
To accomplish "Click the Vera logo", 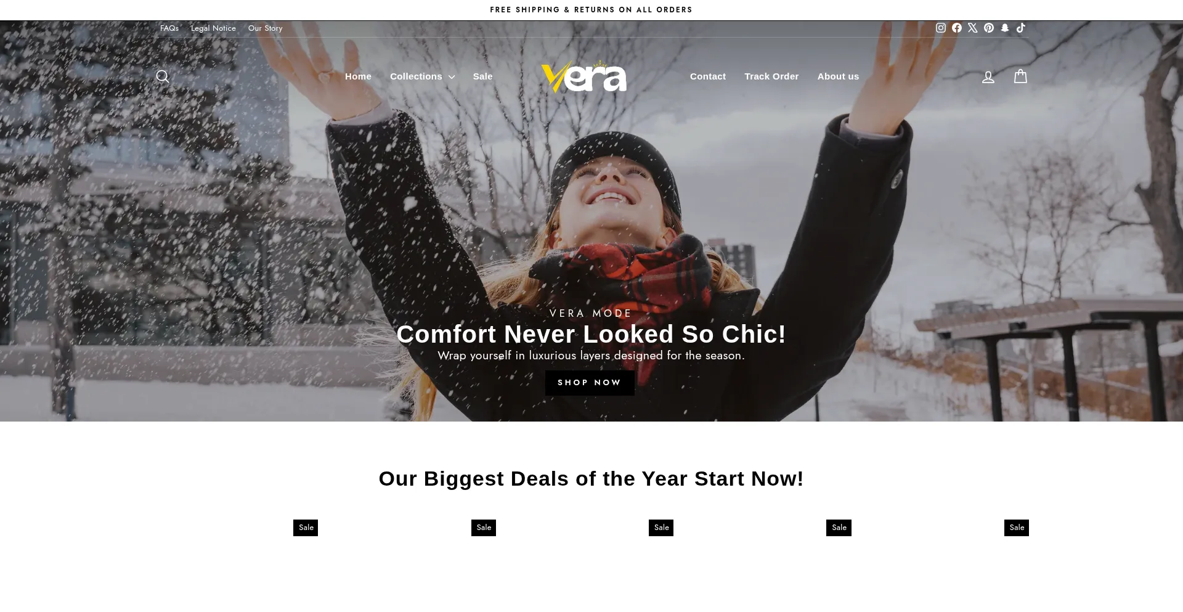I will click(583, 76).
